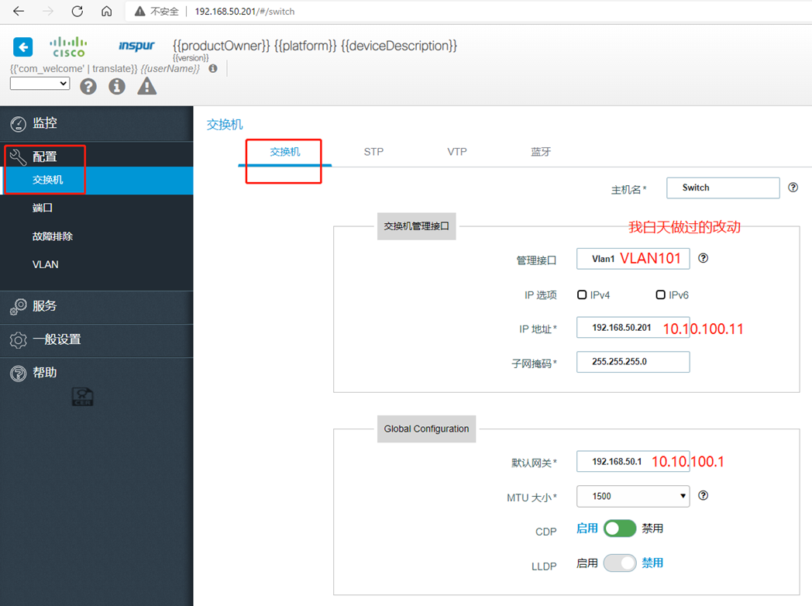This screenshot has height=606, width=812.
Task: Click the browser forward arrow
Action: [47, 11]
